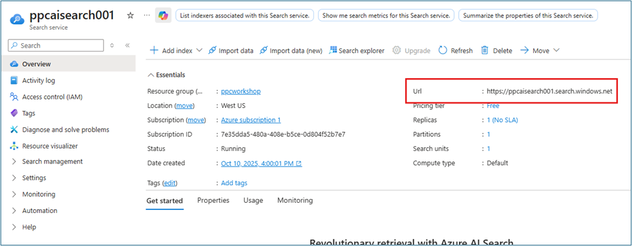Viewport: 632px width, 246px height.
Task: Click the Upgrade gear icon
Action: point(397,50)
